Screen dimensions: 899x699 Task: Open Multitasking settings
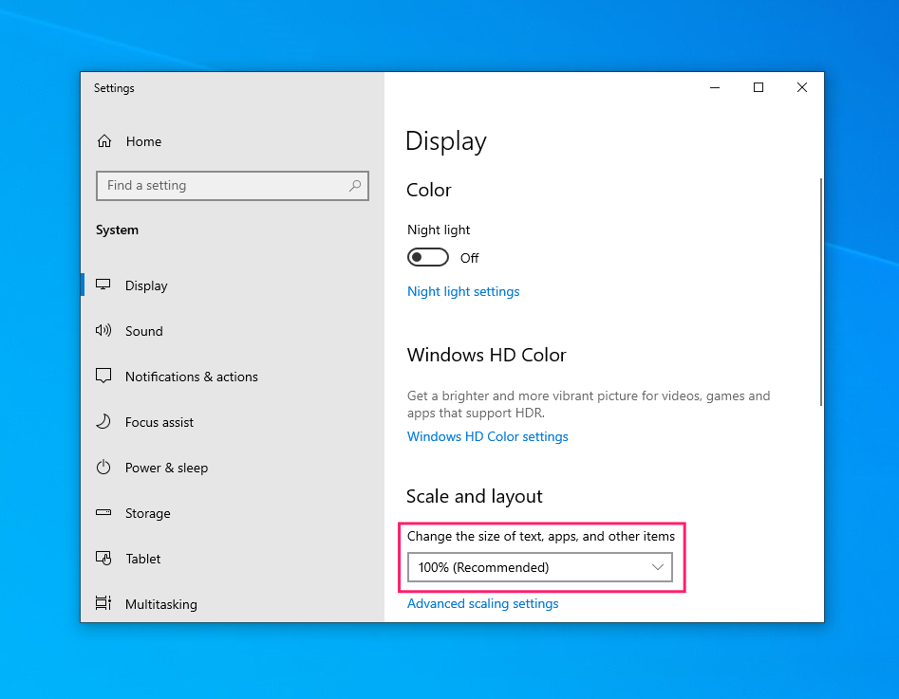click(233, 604)
